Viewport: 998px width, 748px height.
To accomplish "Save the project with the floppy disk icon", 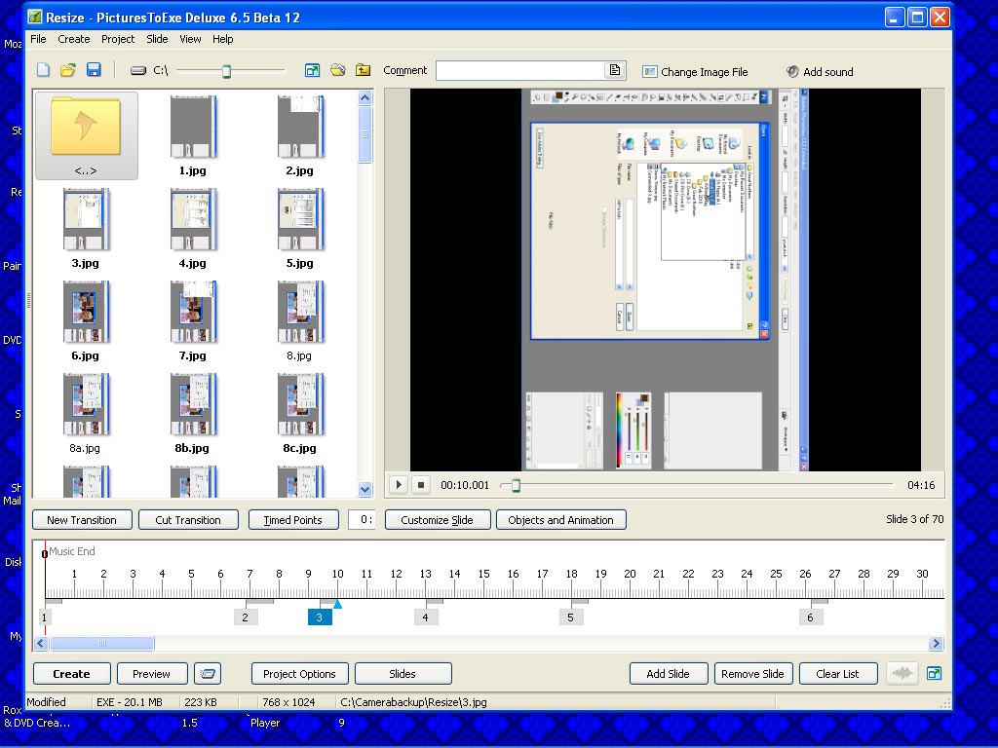I will pyautogui.click(x=94, y=70).
